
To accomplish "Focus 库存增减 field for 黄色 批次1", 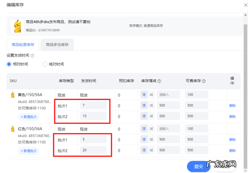I will click(168, 105).
